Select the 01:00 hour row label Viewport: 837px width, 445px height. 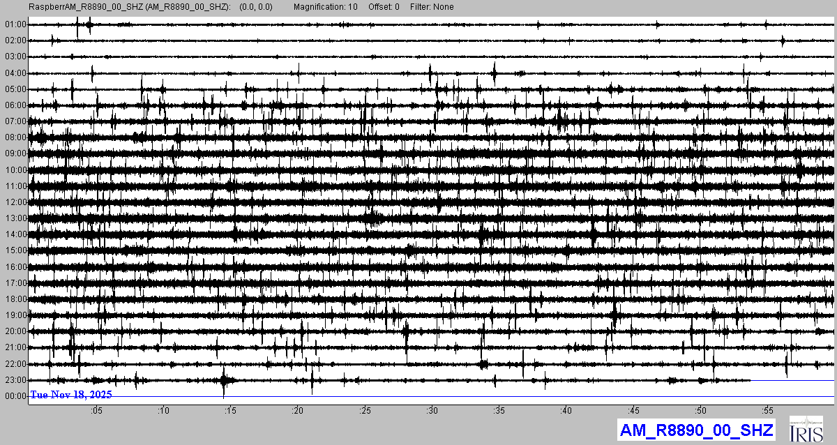pyautogui.click(x=15, y=24)
